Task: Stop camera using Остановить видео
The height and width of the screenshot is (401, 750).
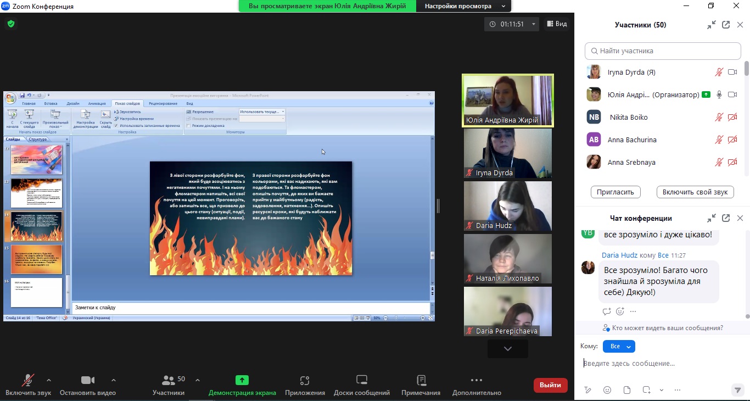Action: pos(88,381)
